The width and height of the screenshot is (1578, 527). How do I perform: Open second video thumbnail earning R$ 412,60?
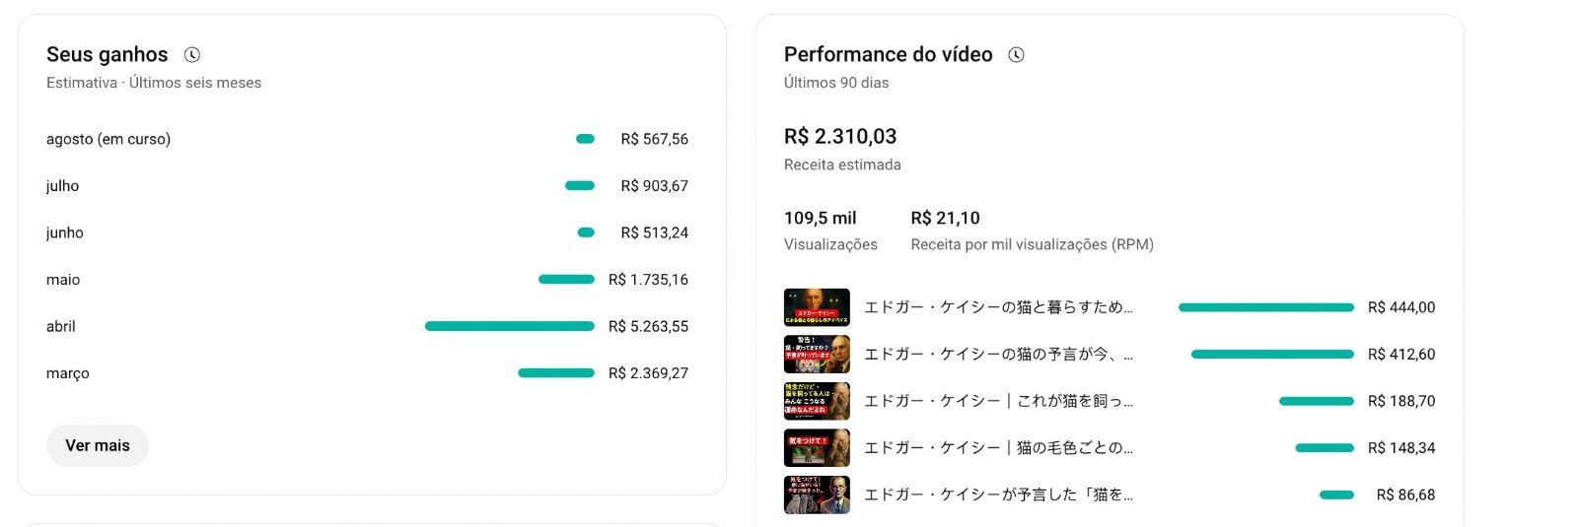[817, 355]
